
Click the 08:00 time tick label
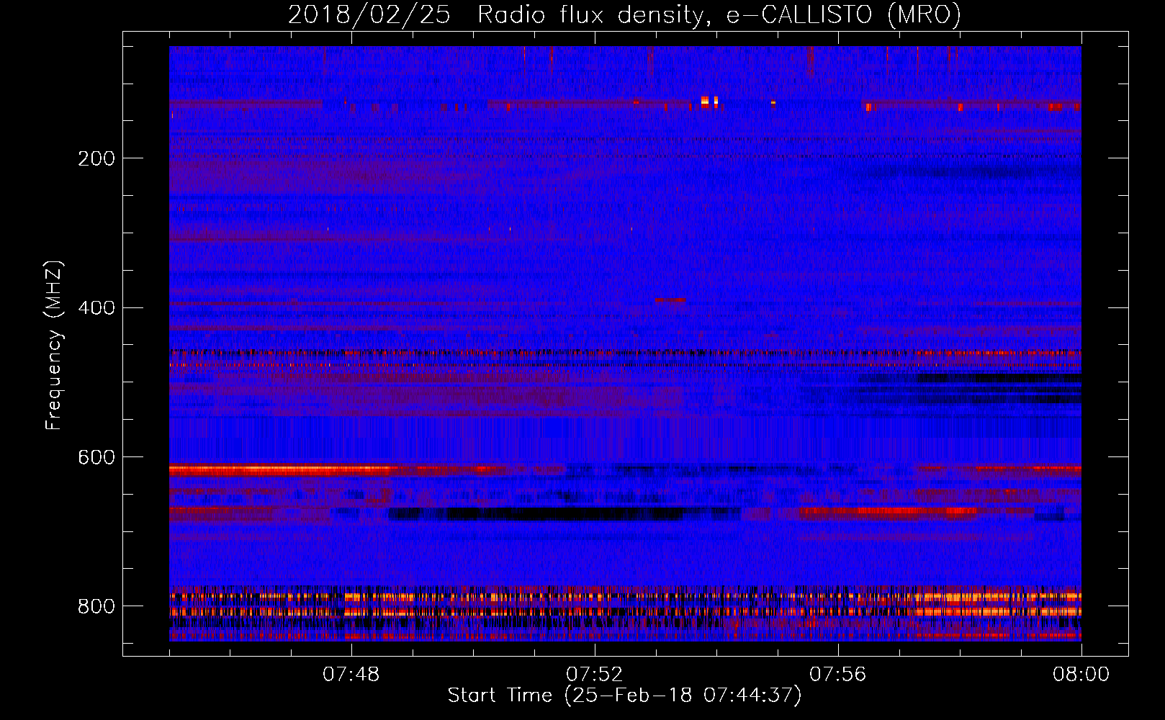[1081, 675]
